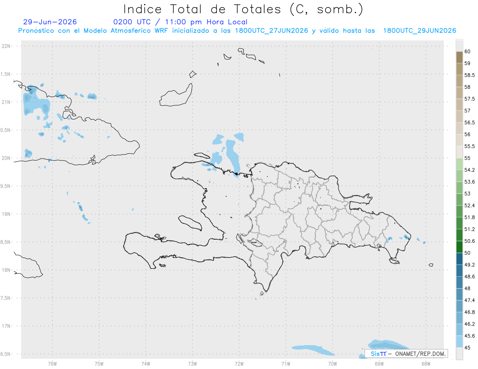Screen dimensions: 478x369
Task: Click latitude label '7.5N'
Action: tap(6, 298)
